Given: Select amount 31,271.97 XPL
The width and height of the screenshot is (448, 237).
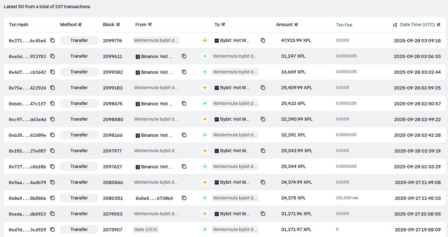Looking at the screenshot, I should pos(296,230).
